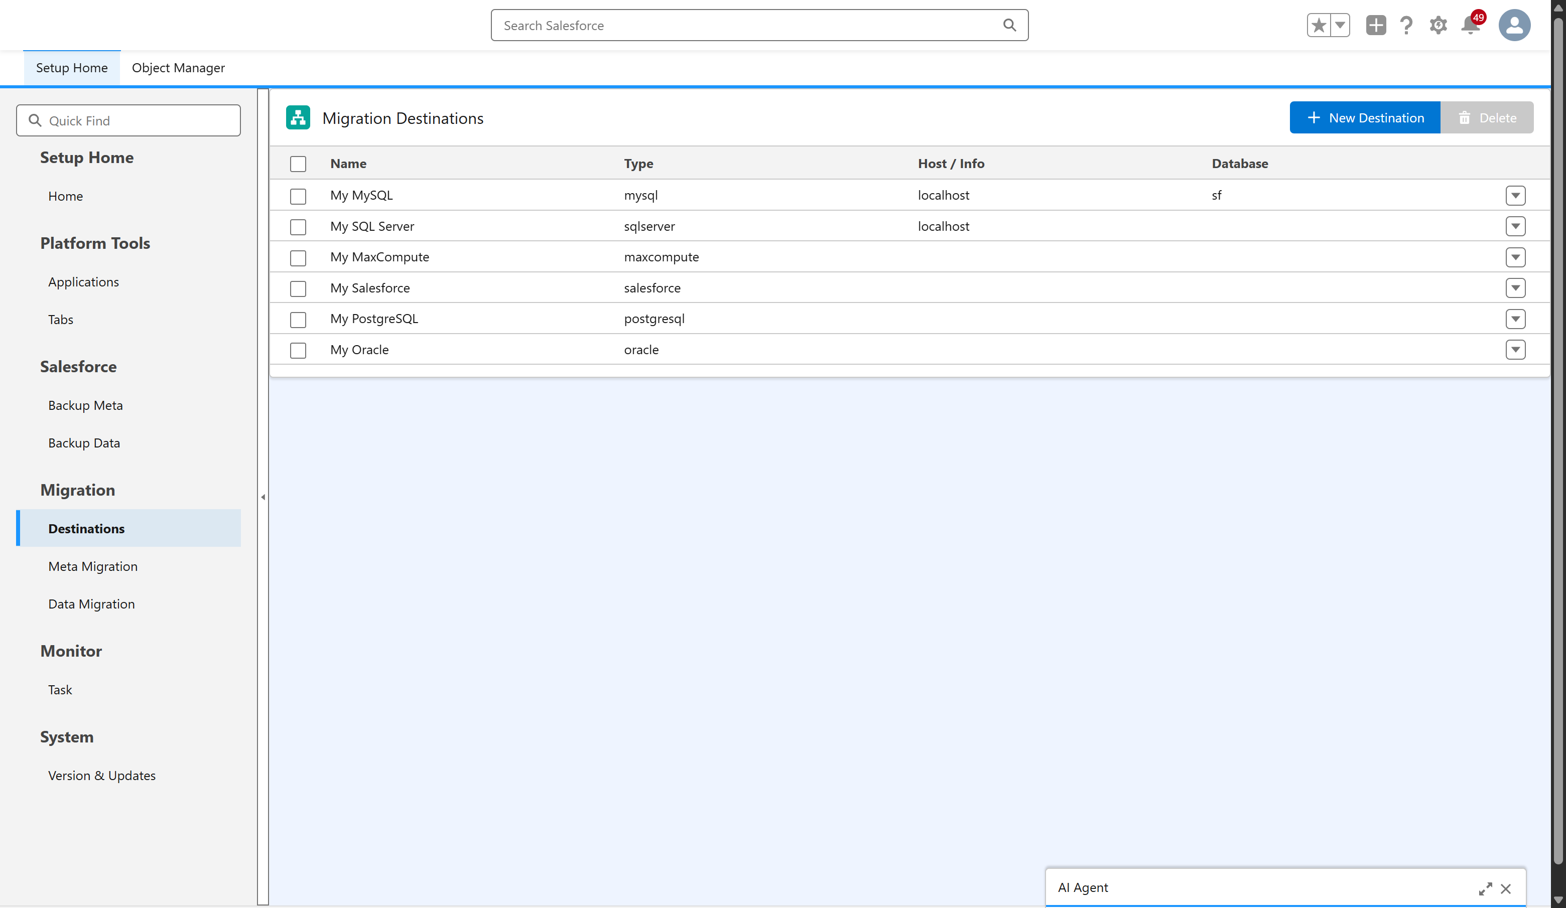Image resolution: width=1566 pixels, height=908 pixels.
Task: Click the sqlserver type cell
Action: (650, 226)
